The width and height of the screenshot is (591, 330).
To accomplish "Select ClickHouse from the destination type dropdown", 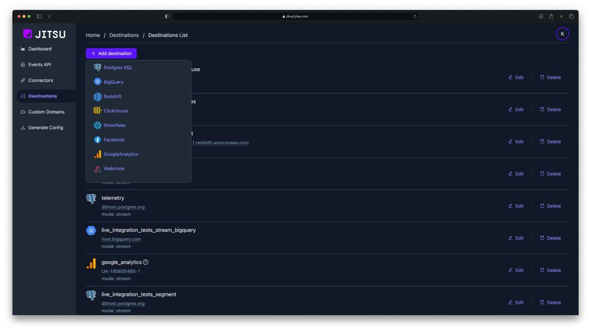I will (97, 110).
